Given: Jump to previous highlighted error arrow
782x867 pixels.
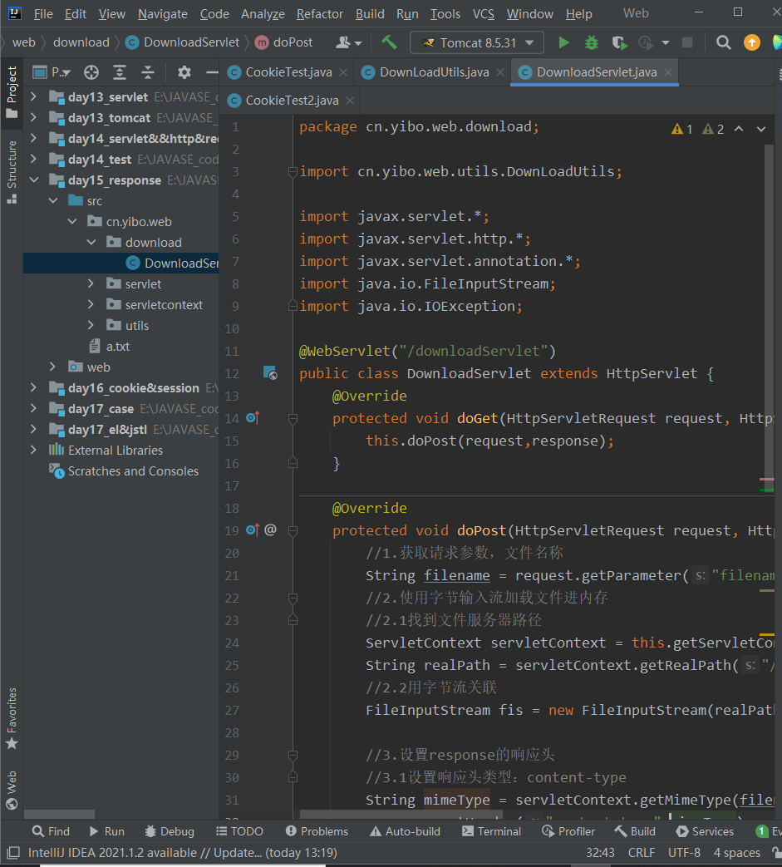Looking at the screenshot, I should click(738, 129).
